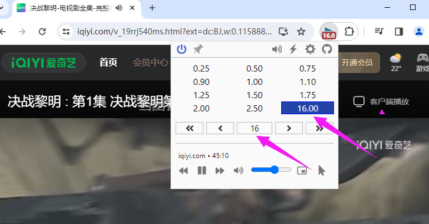Set playback speed to 2.50
The height and width of the screenshot is (224, 429).
coord(255,109)
